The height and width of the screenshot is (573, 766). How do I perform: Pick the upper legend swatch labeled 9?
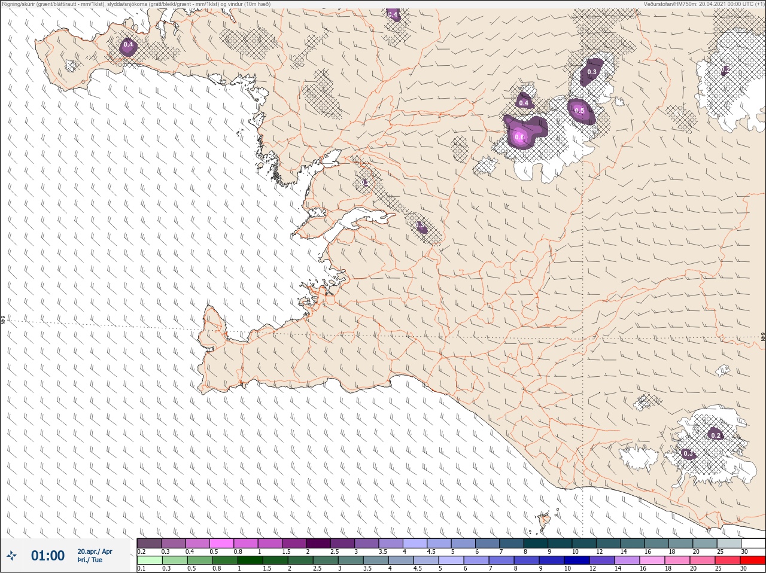pos(560,543)
